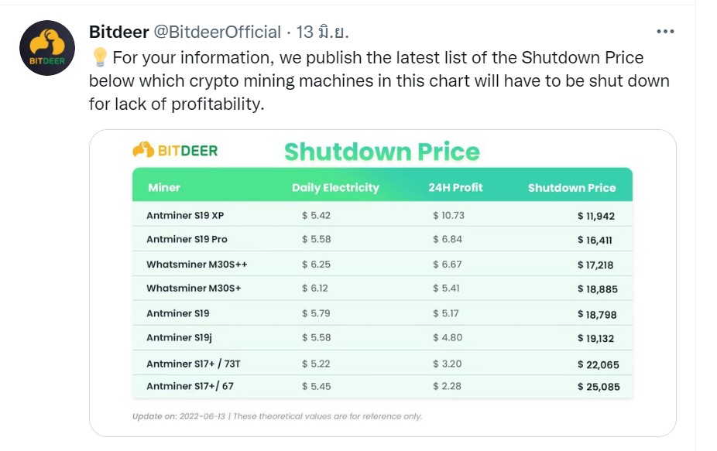The height and width of the screenshot is (451, 717).
Task: Click the update date footnote text
Action: (x=277, y=416)
